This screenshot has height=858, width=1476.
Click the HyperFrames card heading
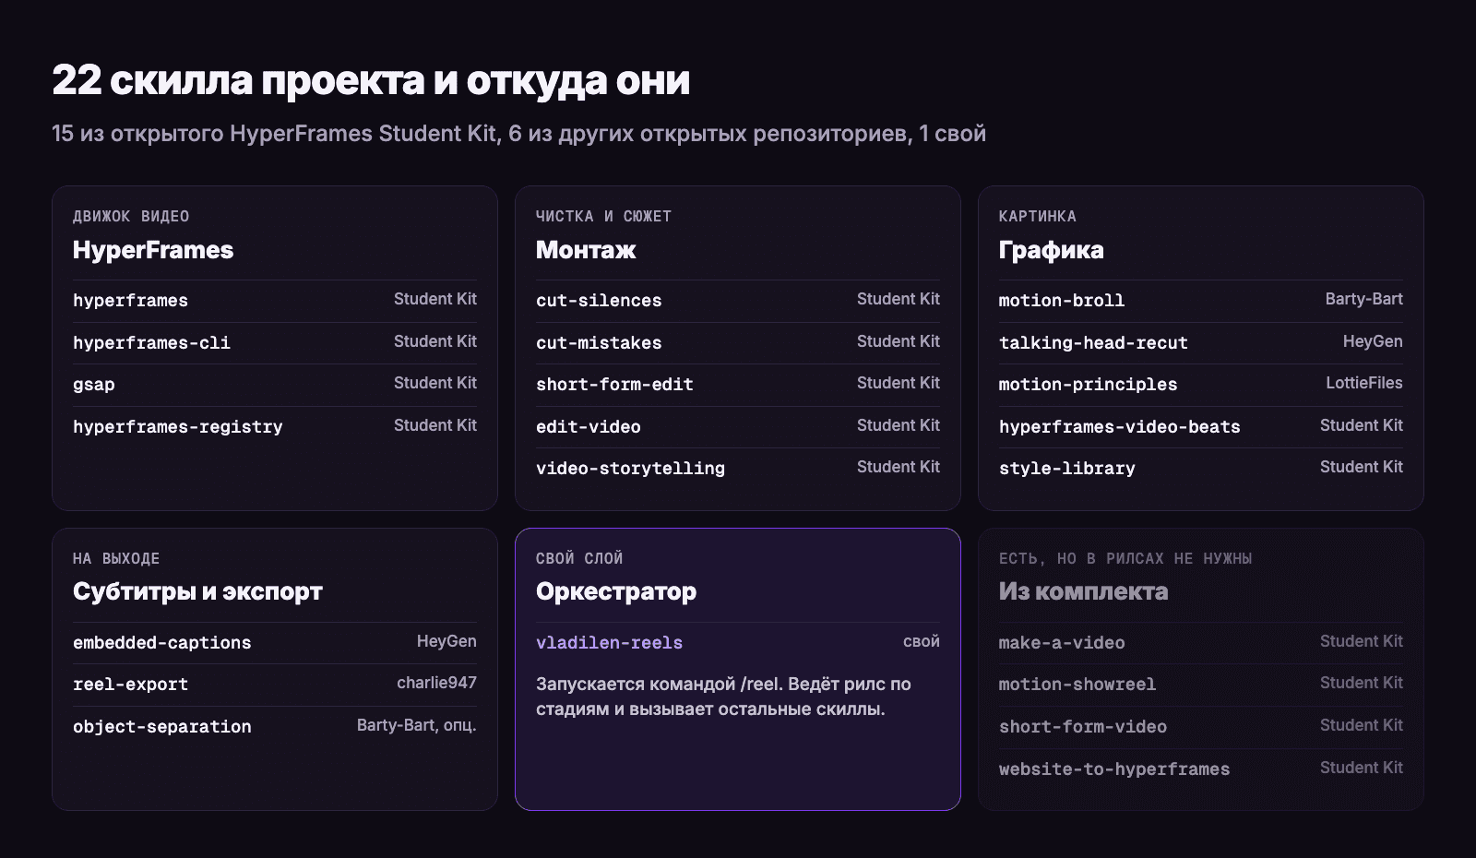point(153,250)
